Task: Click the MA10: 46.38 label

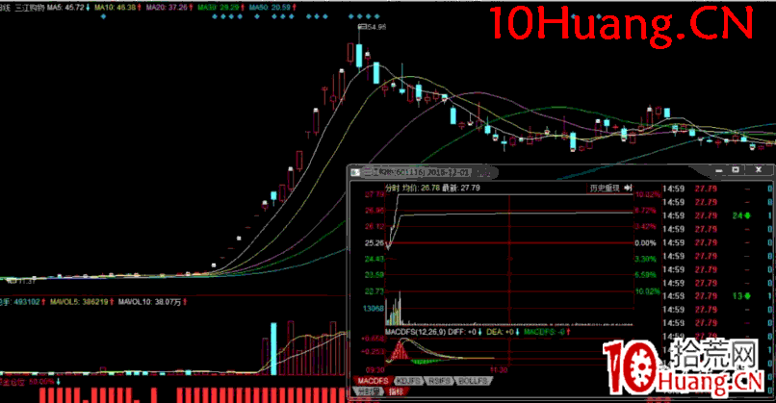Action: click(117, 8)
